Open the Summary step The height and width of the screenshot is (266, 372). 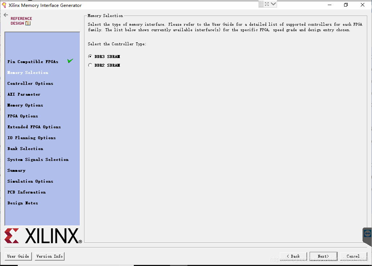(x=16, y=170)
